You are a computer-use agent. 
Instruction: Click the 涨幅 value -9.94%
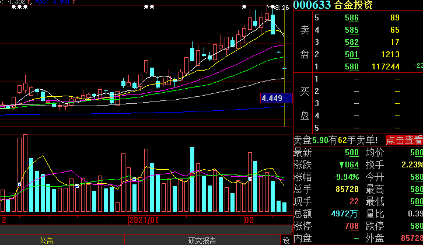click(x=346, y=177)
